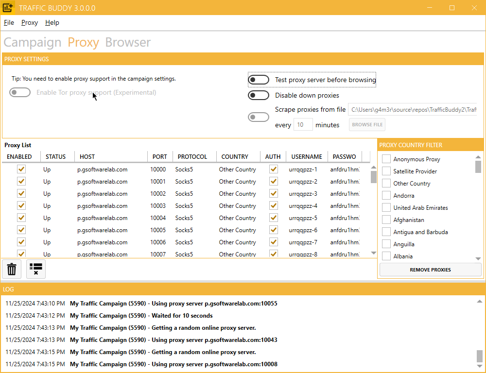Open the File menu

pos(9,23)
